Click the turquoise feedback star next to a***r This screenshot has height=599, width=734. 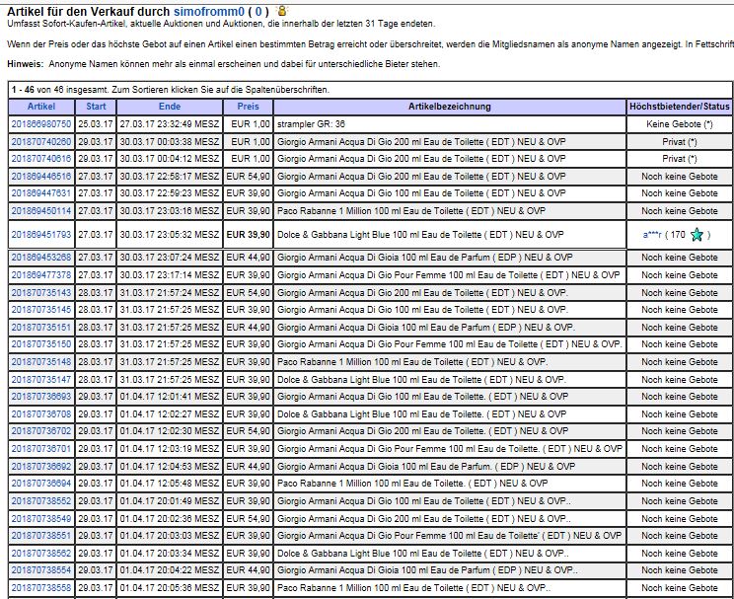pyautogui.click(x=697, y=235)
